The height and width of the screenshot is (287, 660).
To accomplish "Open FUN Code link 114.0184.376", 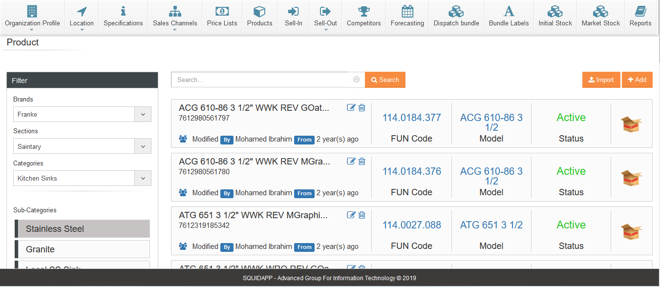I will click(411, 171).
